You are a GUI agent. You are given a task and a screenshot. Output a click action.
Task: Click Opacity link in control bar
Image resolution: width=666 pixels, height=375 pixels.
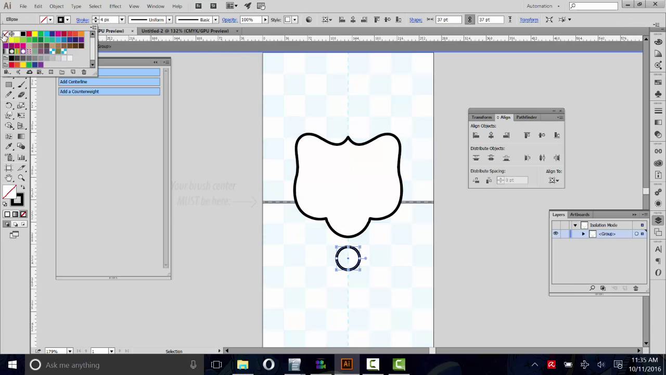(229, 20)
